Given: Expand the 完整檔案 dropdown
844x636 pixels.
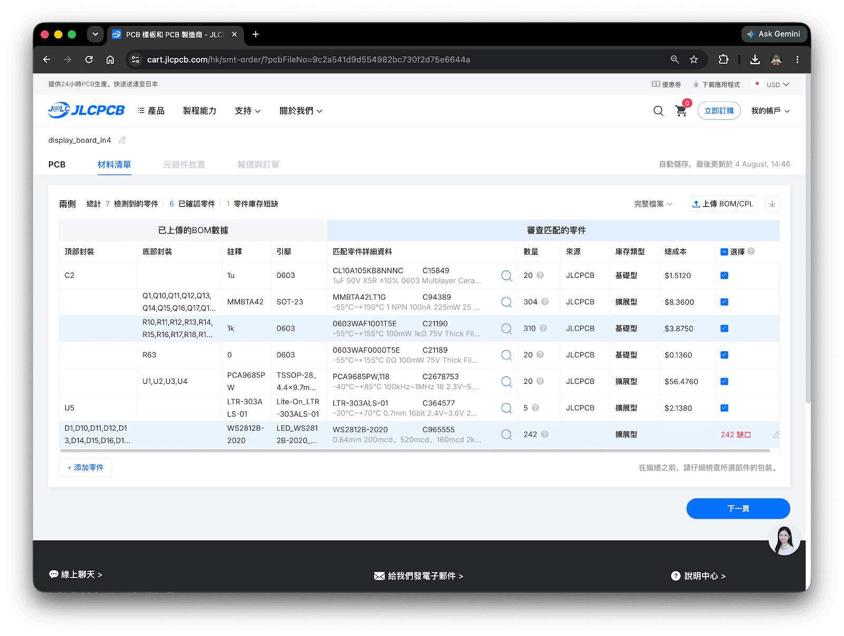Looking at the screenshot, I should (x=653, y=204).
